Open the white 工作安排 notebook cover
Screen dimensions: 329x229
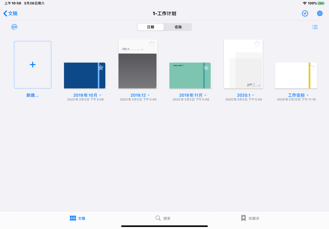pyautogui.click(x=296, y=75)
